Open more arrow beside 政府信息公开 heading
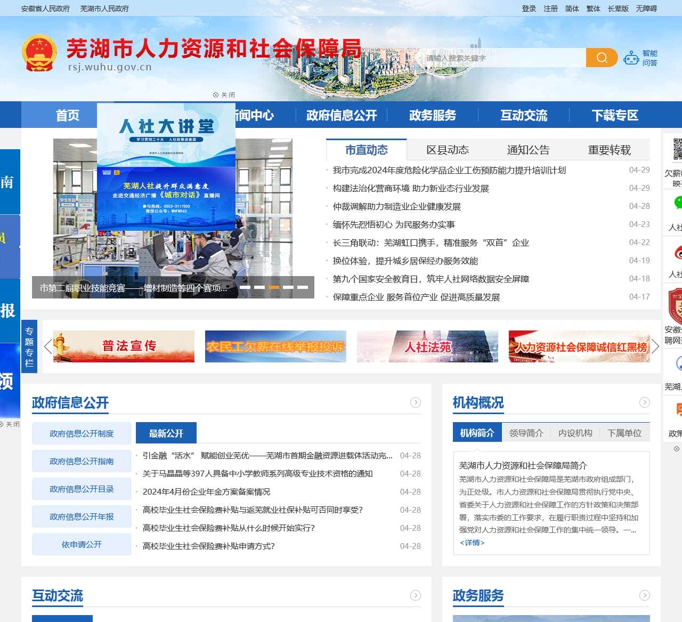The width and height of the screenshot is (682, 622). [416, 402]
